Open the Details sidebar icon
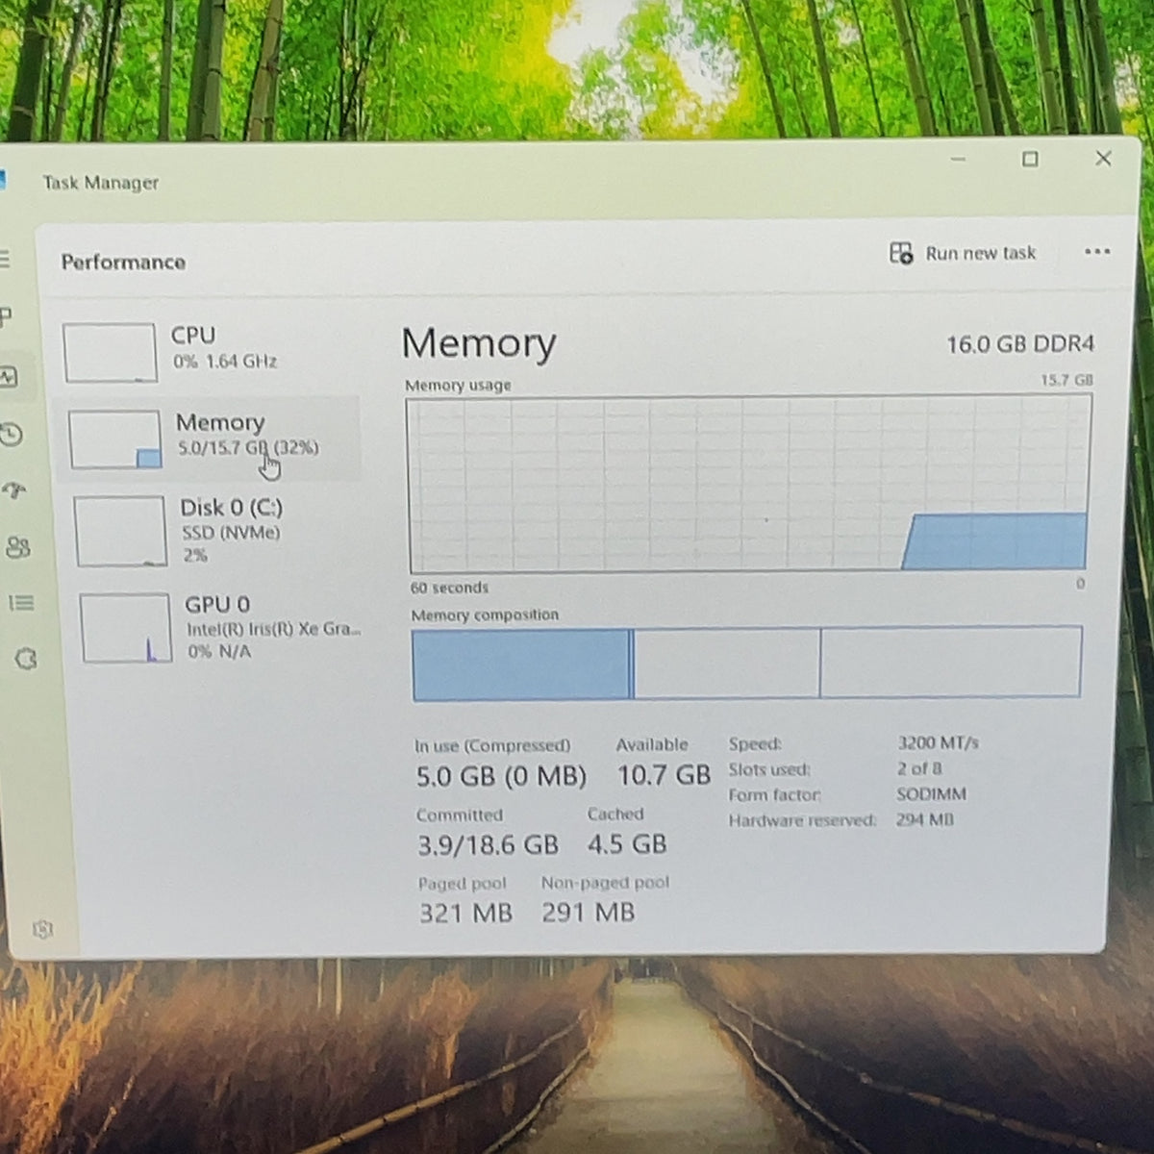 pos(21,603)
